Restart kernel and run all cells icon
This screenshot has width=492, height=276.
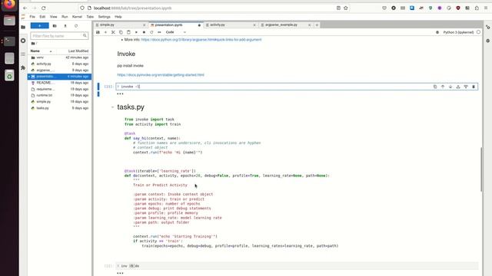(x=159, y=32)
